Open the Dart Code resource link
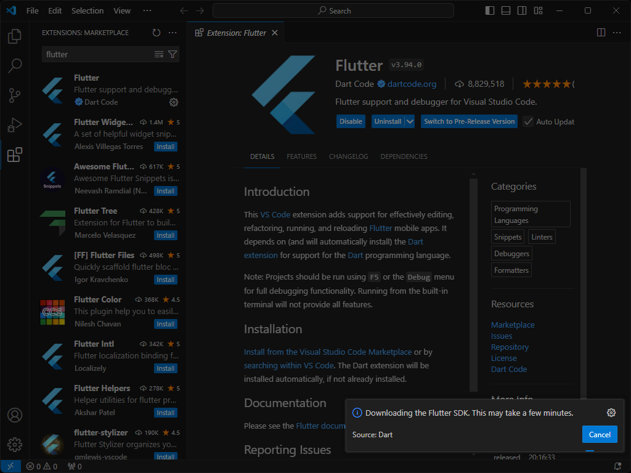Viewport: 631px width, 473px height. point(508,370)
